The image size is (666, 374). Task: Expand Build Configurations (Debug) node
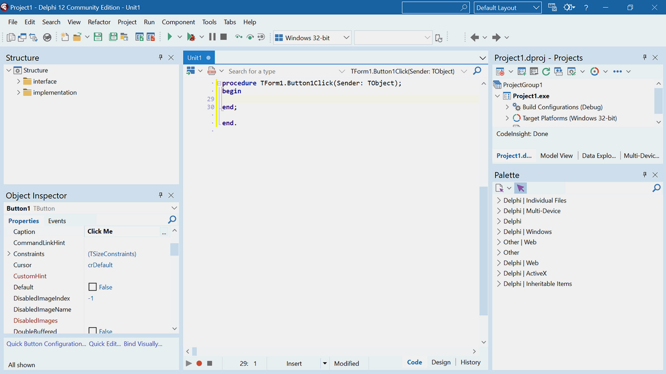coord(507,107)
